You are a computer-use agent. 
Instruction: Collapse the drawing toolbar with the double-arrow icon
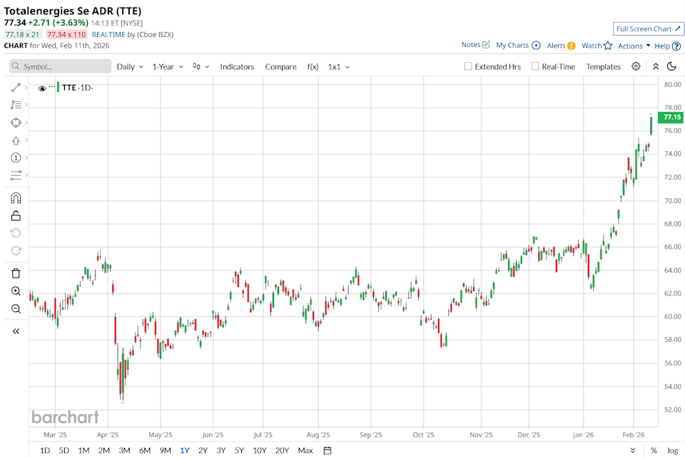15,331
